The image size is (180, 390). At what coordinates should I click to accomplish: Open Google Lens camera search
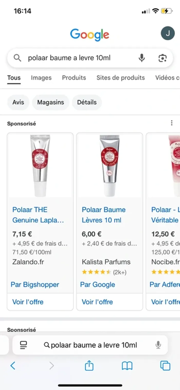[162, 58]
